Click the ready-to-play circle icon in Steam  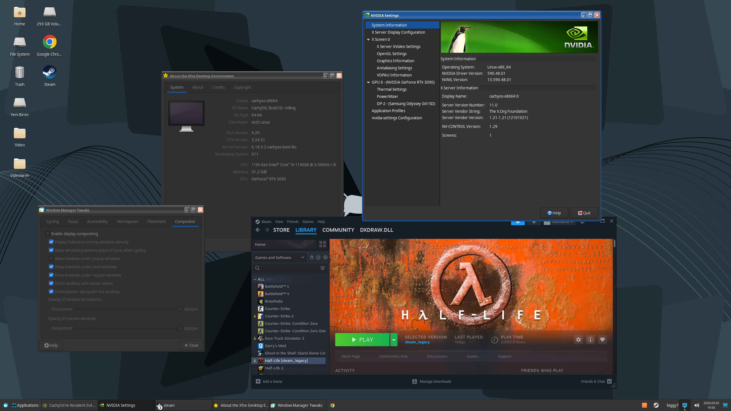(x=325, y=257)
